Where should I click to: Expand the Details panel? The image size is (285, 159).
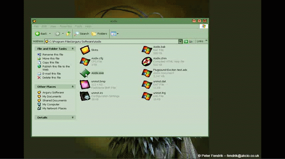[x=73, y=118]
